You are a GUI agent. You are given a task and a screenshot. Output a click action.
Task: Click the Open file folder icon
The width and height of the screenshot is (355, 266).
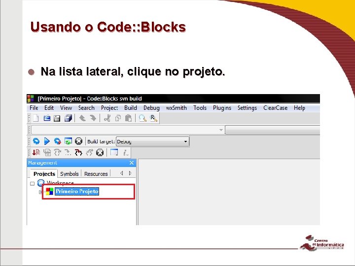(47, 118)
